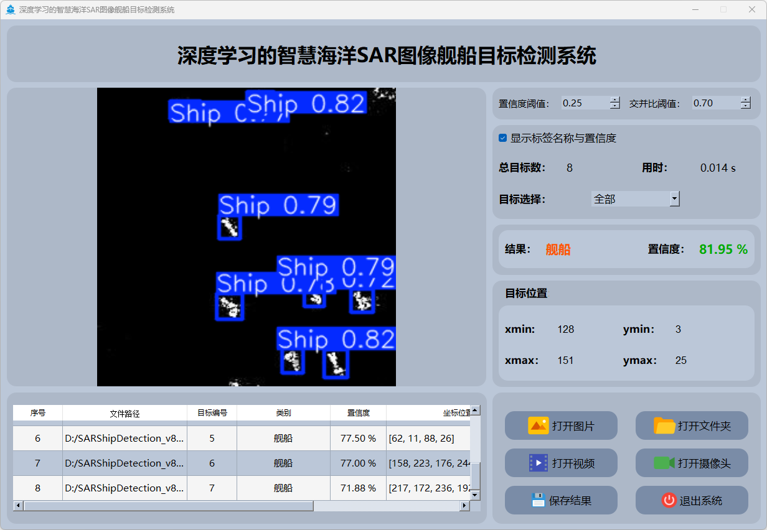Viewport: 767px width, 530px height.
Task: Decrease the 置信度阈值 value with down arrow
Action: click(x=615, y=106)
